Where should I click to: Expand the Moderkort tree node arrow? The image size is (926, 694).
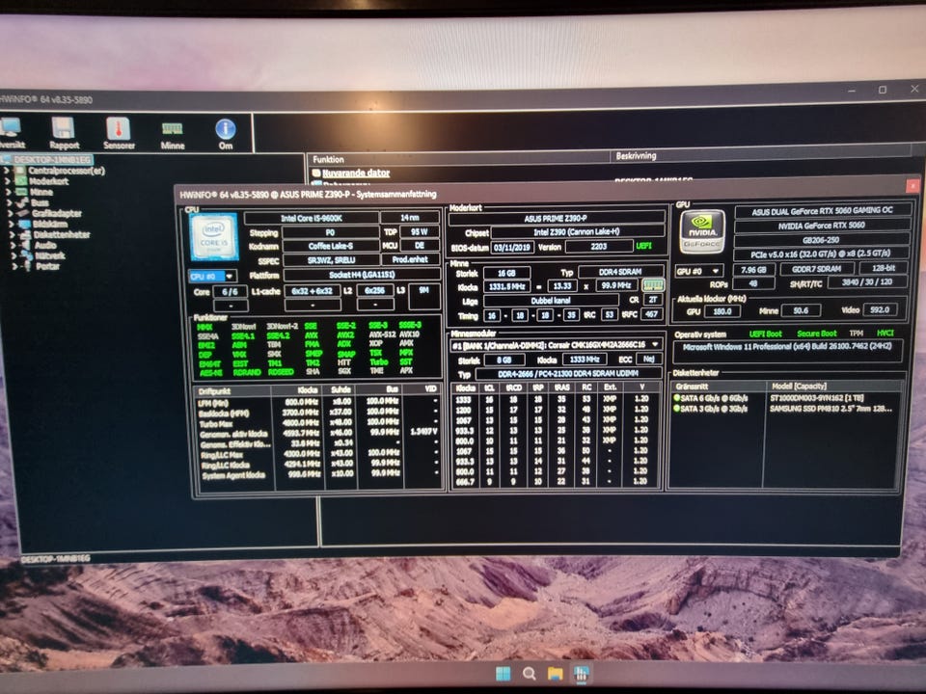click(8, 181)
